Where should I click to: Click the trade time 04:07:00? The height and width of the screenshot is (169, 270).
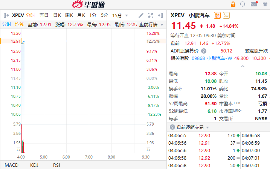[251, 151]
